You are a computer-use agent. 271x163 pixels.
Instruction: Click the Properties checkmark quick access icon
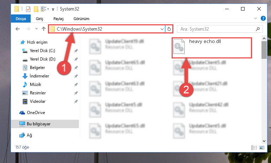click(x=28, y=9)
